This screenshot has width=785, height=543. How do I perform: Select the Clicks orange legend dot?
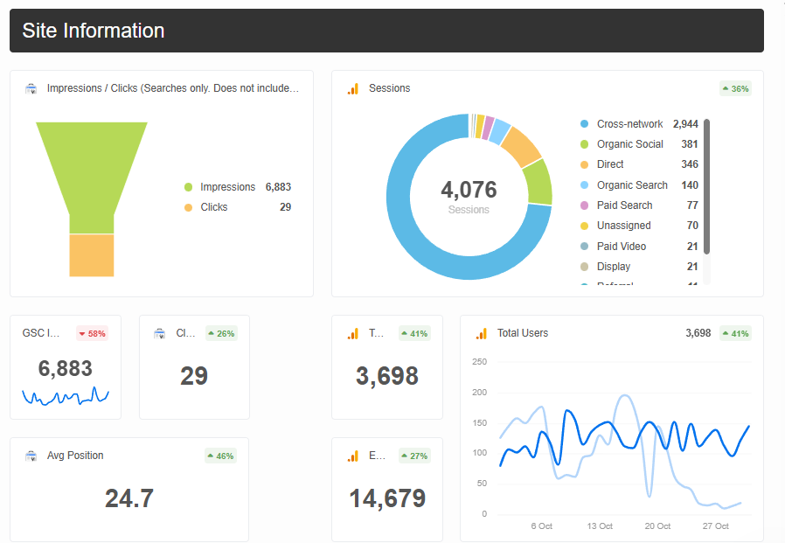coord(188,207)
